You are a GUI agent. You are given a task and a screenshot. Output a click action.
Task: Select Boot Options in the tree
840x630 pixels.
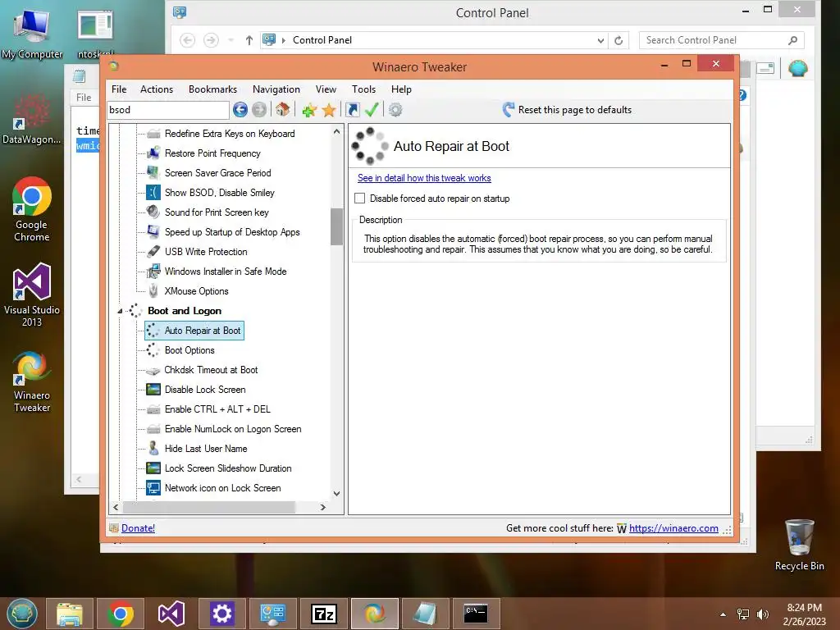(189, 350)
